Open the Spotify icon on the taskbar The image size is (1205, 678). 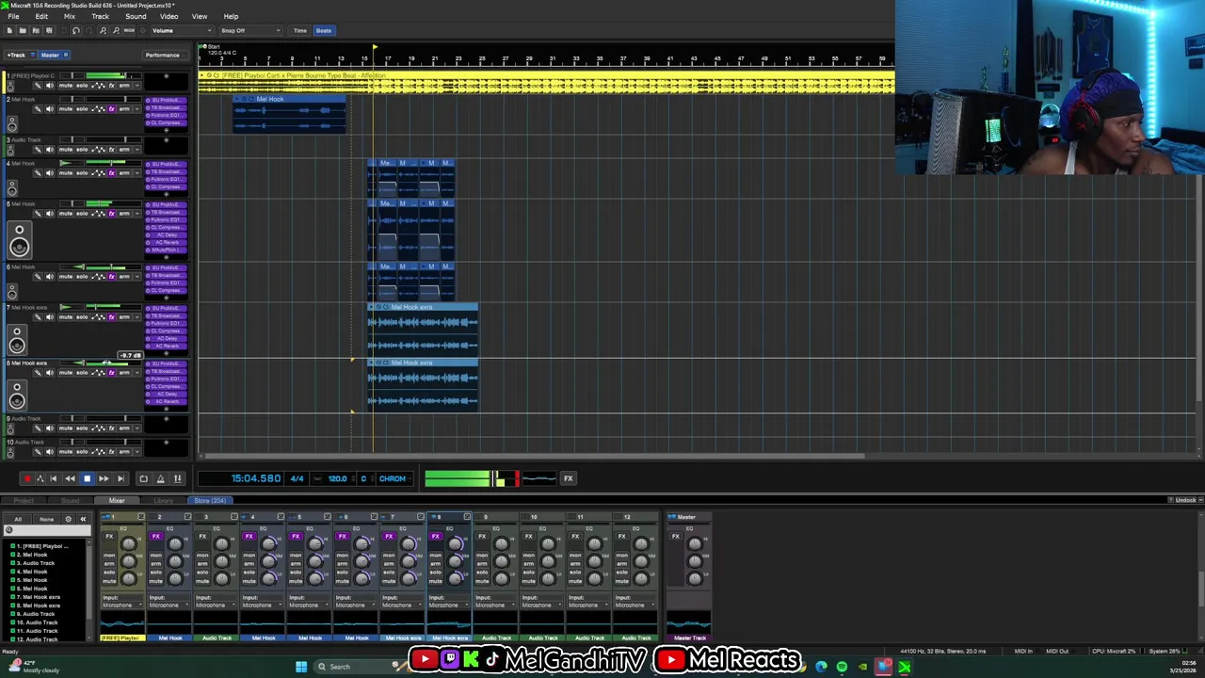point(842,667)
